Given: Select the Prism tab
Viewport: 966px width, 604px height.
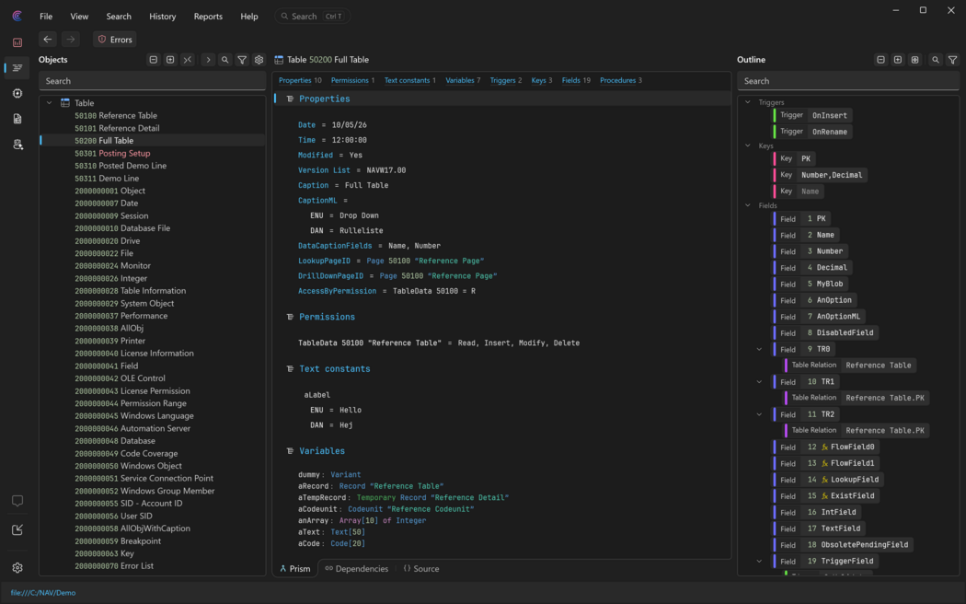Looking at the screenshot, I should (295, 569).
